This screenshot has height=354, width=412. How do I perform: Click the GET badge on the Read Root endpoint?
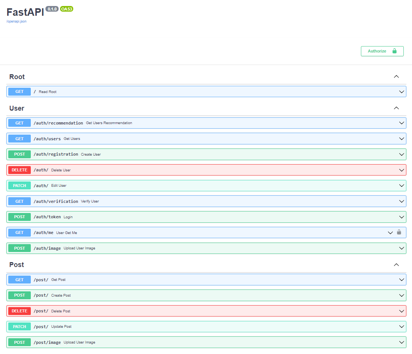pyautogui.click(x=19, y=91)
